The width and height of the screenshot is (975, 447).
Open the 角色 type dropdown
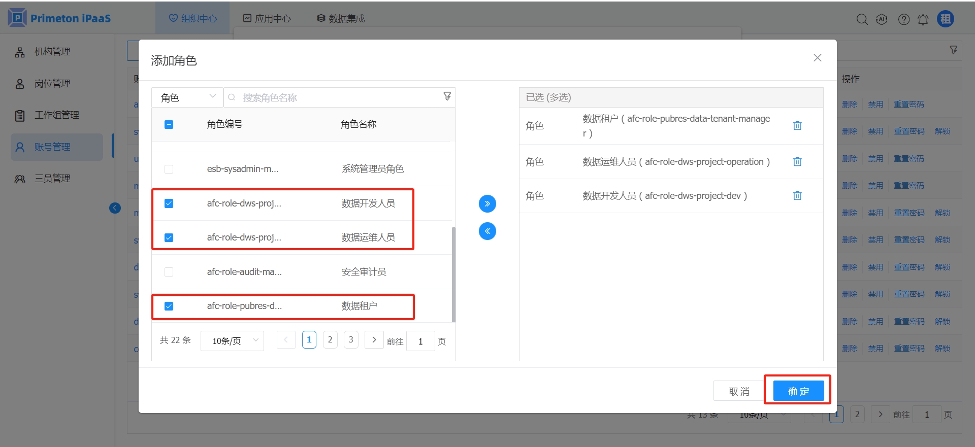tap(188, 97)
